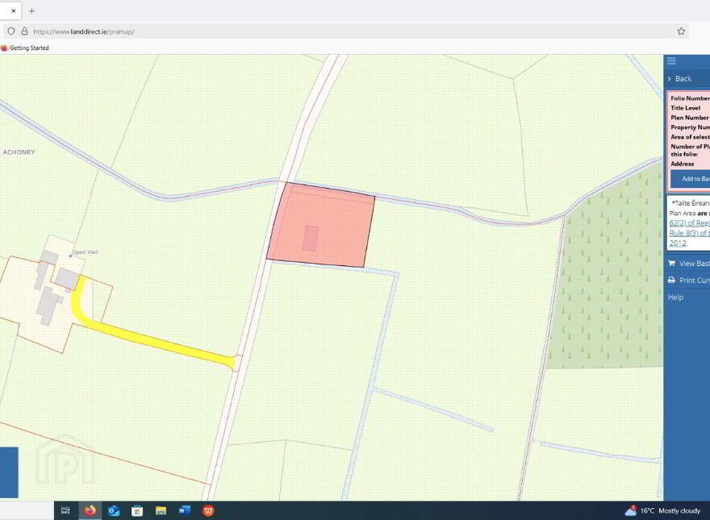Click the 'Title Level' label
This screenshot has width=710, height=520.
click(686, 108)
